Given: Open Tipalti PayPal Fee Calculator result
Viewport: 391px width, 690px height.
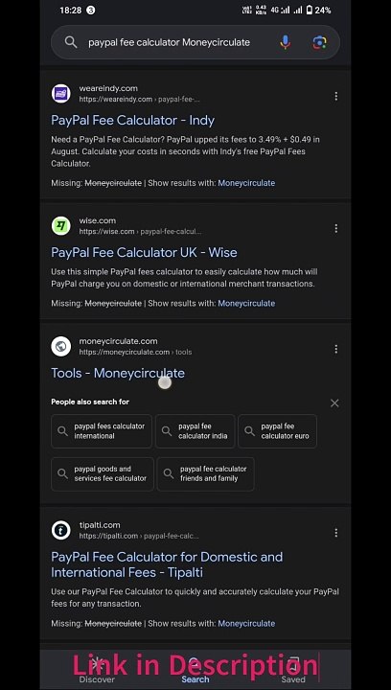Looking at the screenshot, I should pyautogui.click(x=167, y=564).
